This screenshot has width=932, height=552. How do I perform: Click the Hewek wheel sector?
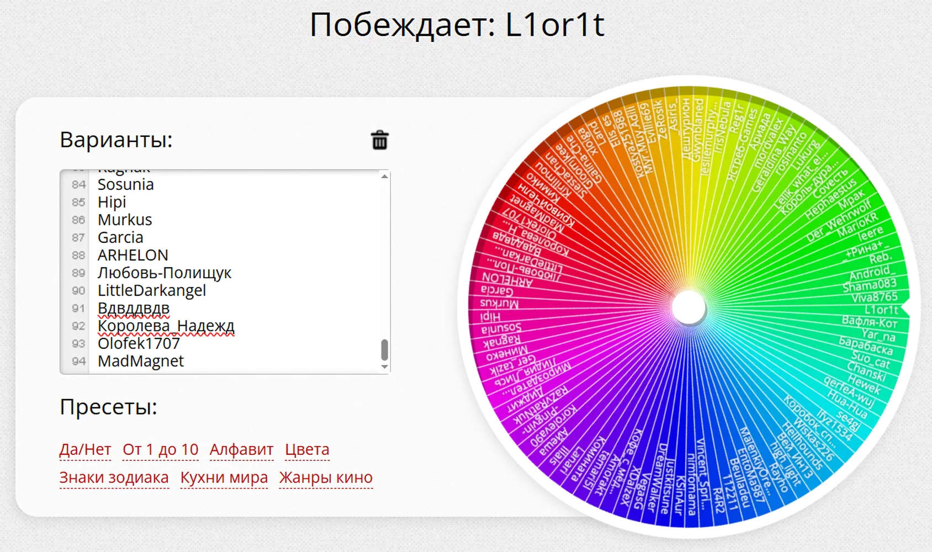pos(864,384)
